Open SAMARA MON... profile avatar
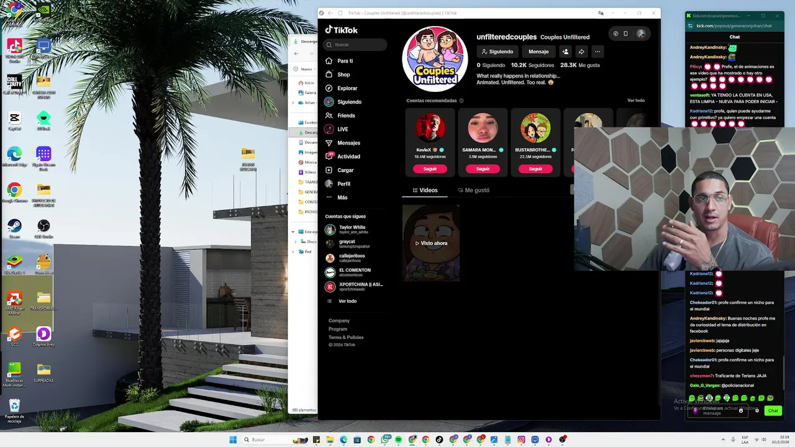The height and width of the screenshot is (447, 795). [x=483, y=129]
